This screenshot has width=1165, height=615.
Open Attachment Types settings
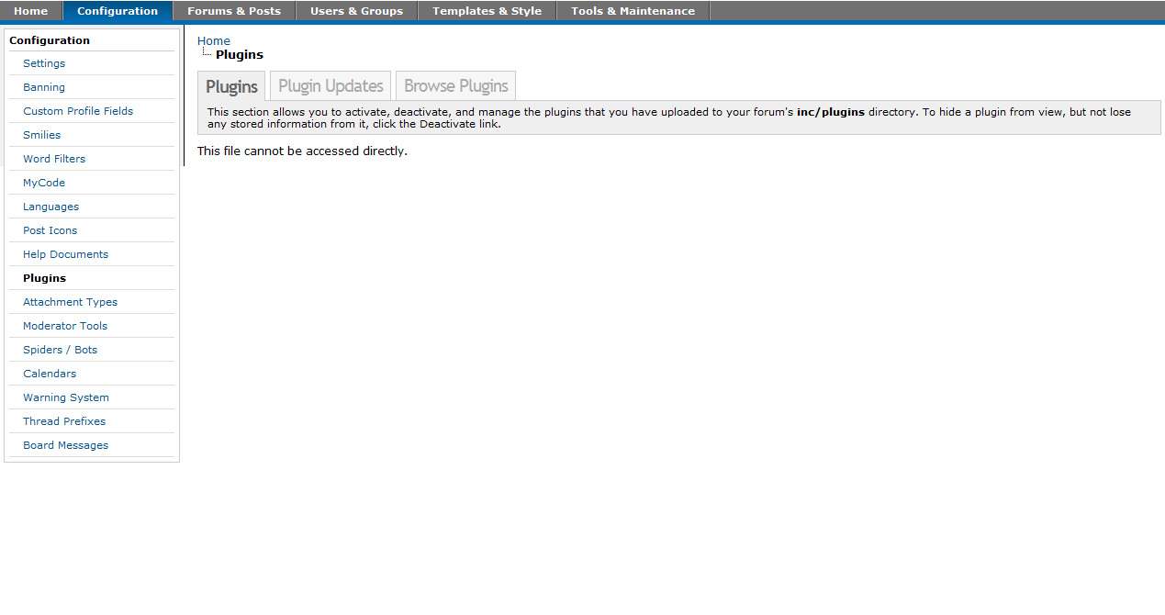(71, 302)
